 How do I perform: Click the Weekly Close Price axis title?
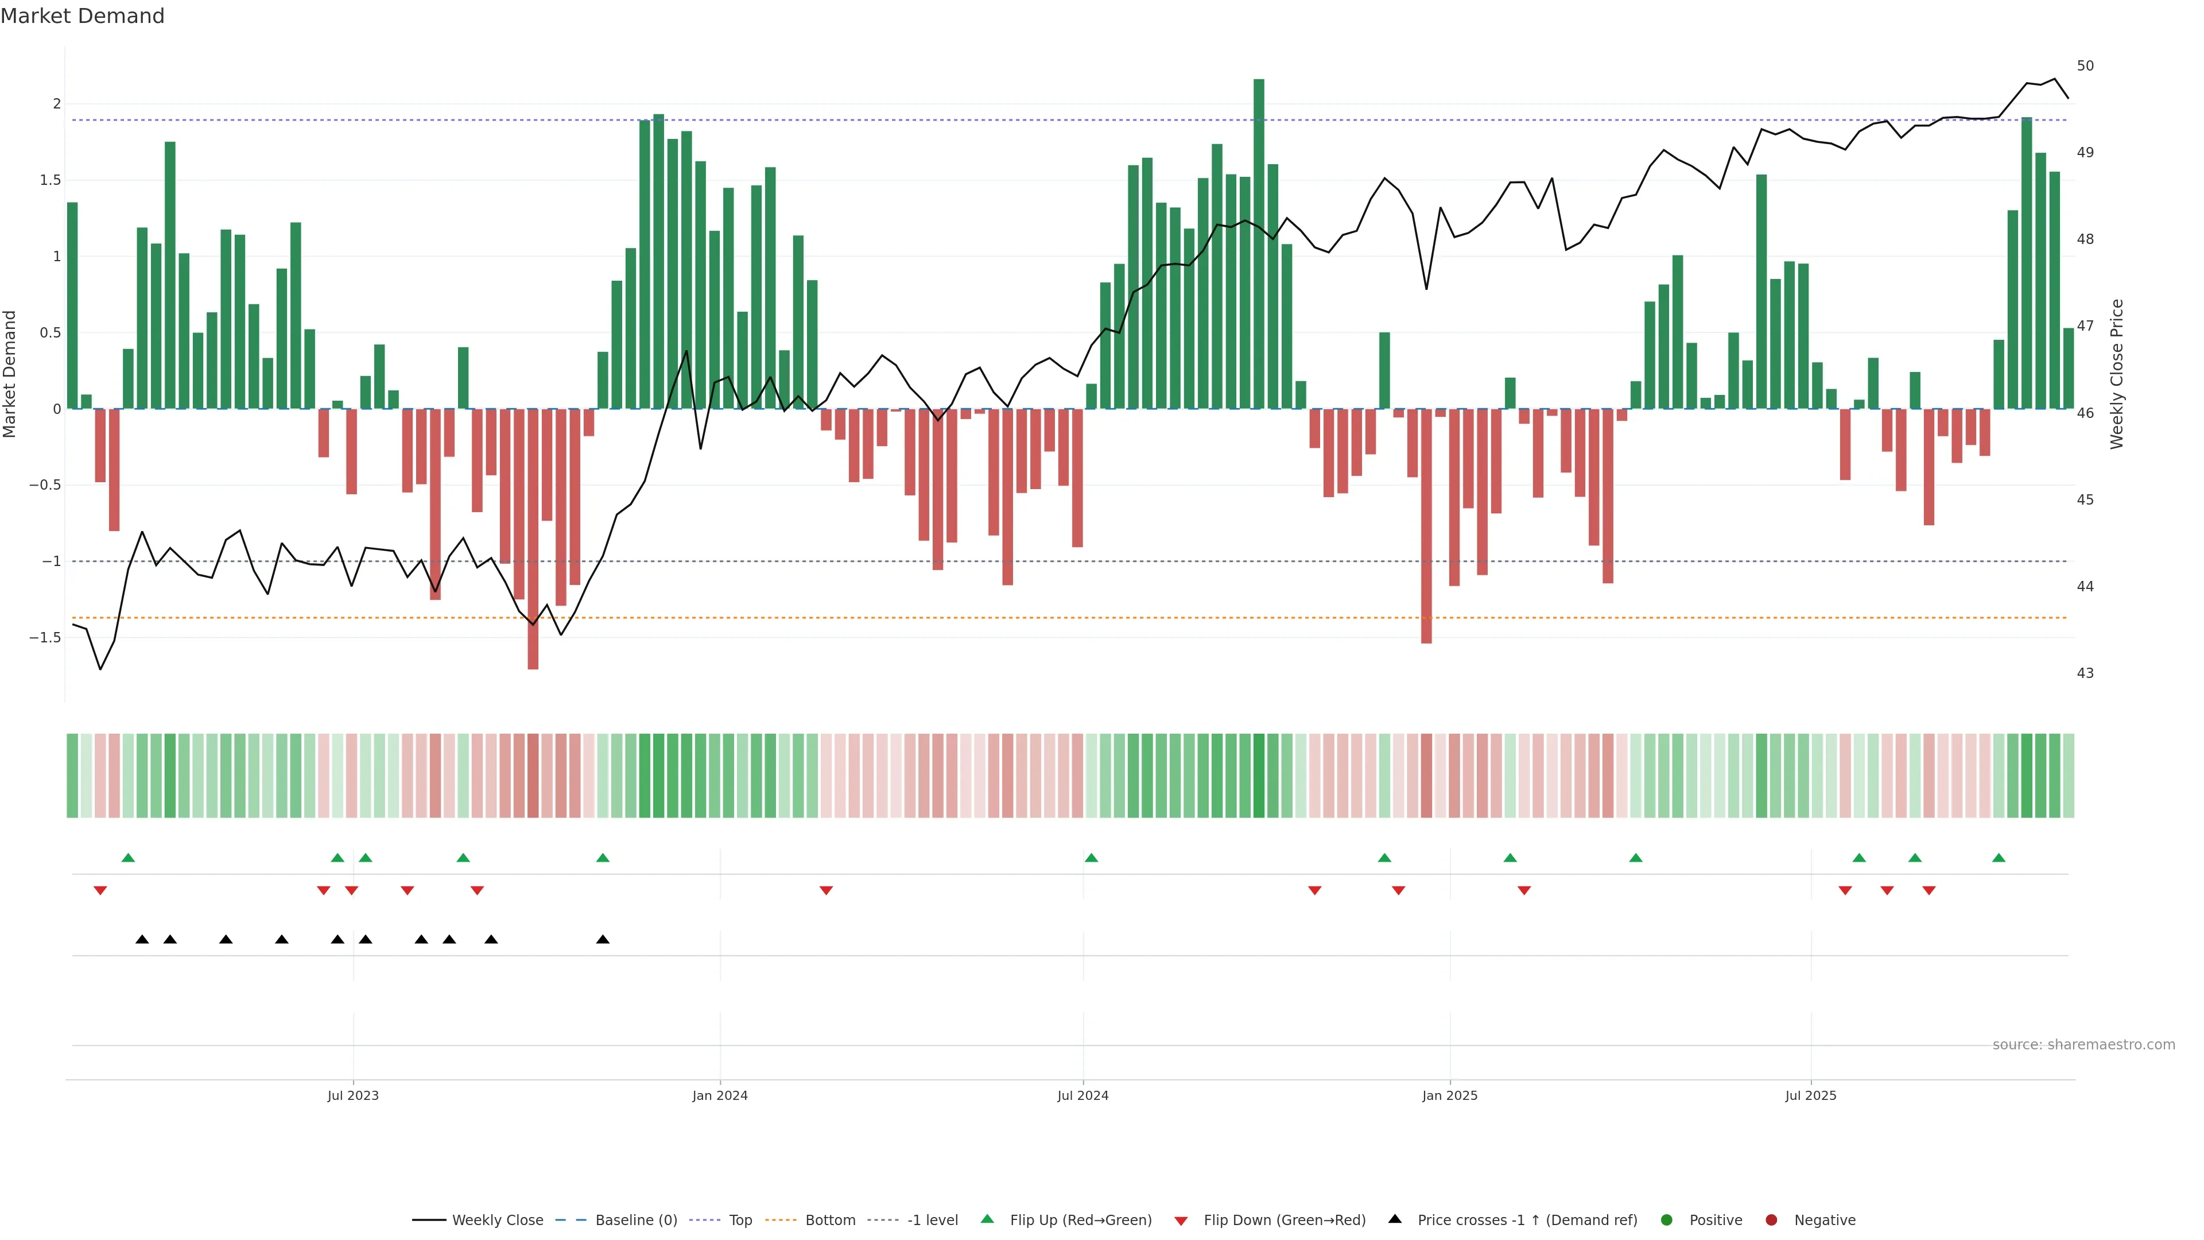[2117, 374]
